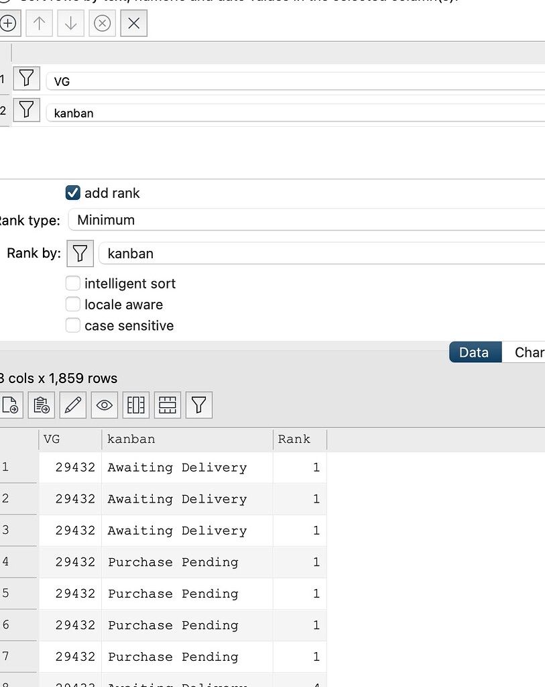Screen dimensions: 545x687
Task: Click the filter icon beside the VG field
Action: 26,78
